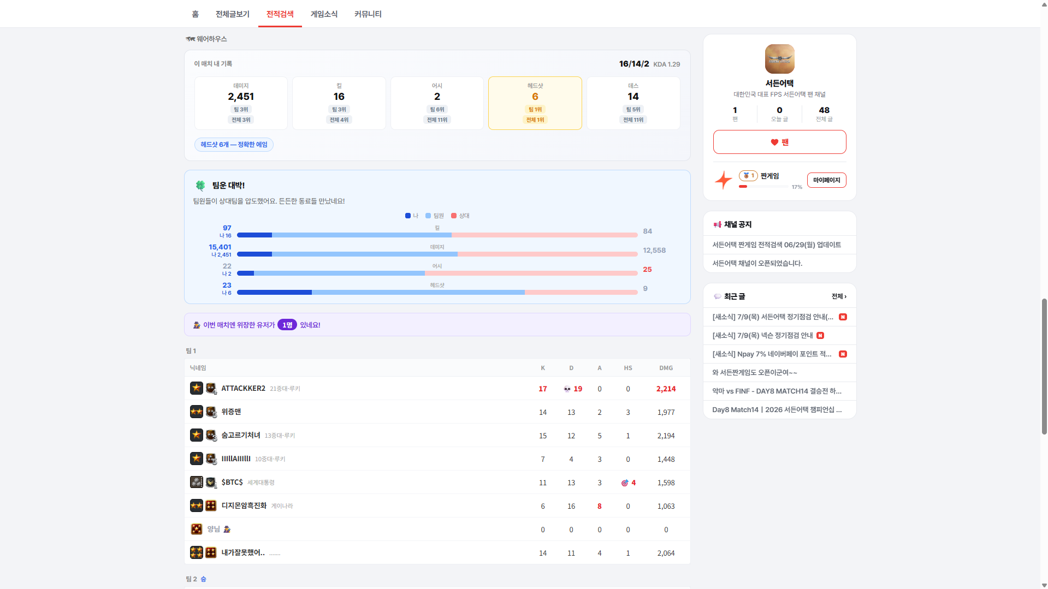Click ATTACKKER2 rank star icon

197,389
